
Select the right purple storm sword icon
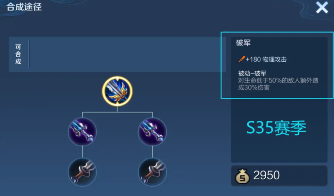pos(152,132)
